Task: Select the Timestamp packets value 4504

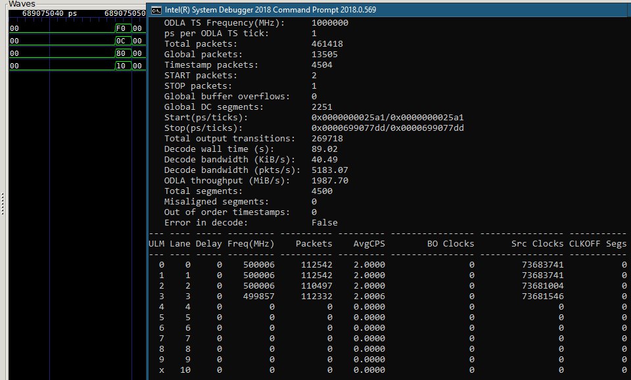Action: (322, 65)
